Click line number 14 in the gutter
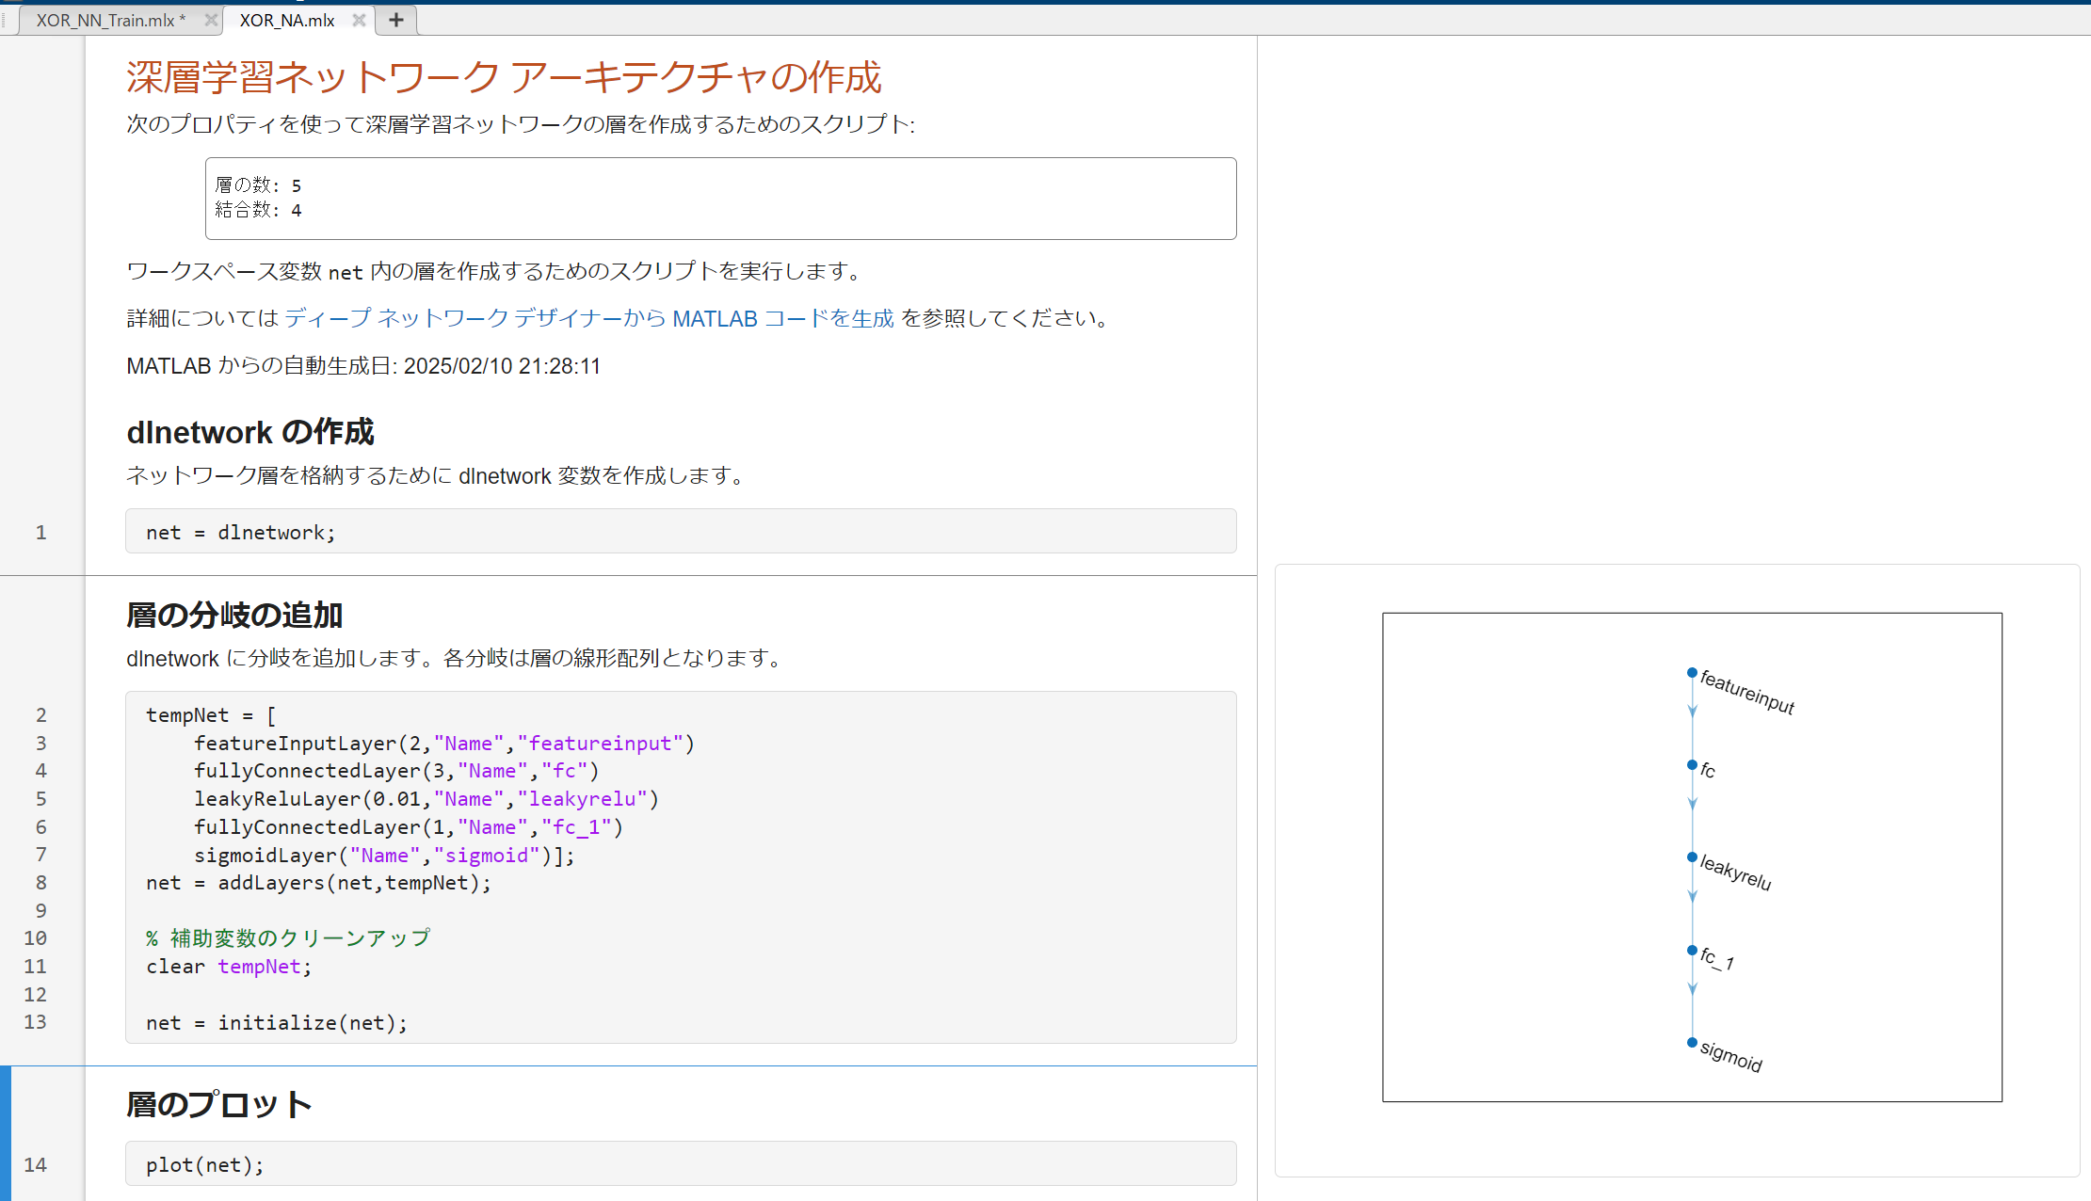This screenshot has width=2091, height=1201. click(36, 1164)
